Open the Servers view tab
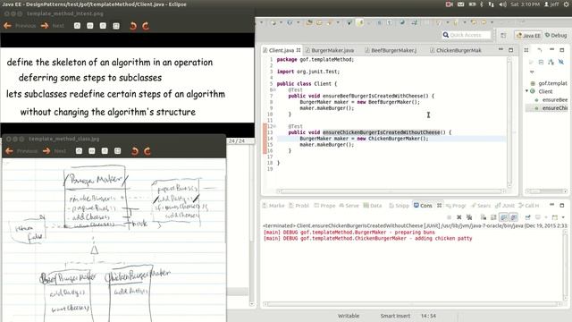 (x=349, y=206)
